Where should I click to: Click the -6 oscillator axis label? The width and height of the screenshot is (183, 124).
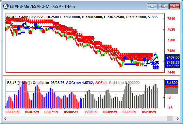point(169,97)
